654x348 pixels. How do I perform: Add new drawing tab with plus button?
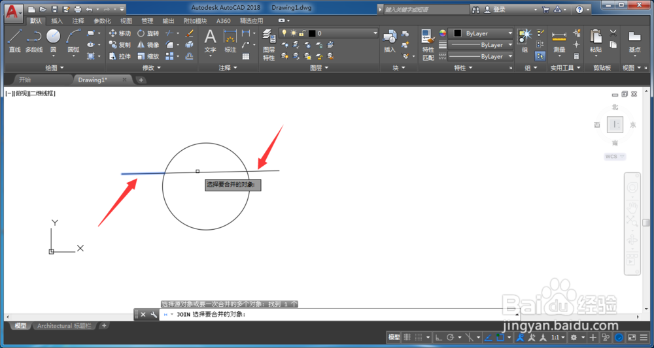coord(141,80)
